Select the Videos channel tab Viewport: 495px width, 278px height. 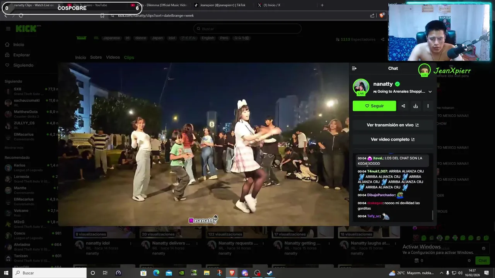[113, 58]
